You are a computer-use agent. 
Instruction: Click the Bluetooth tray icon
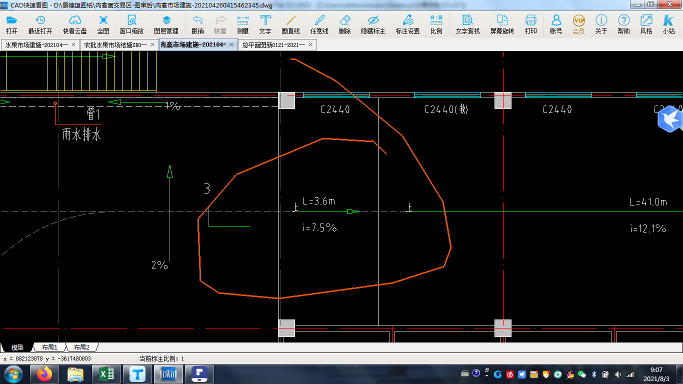coord(594,374)
